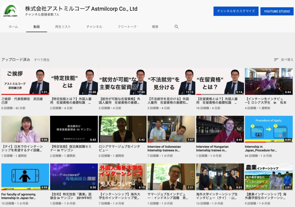295x207 pixels.
Task: Open the "特定技能"とは video thumbnail
Action: 74,82
